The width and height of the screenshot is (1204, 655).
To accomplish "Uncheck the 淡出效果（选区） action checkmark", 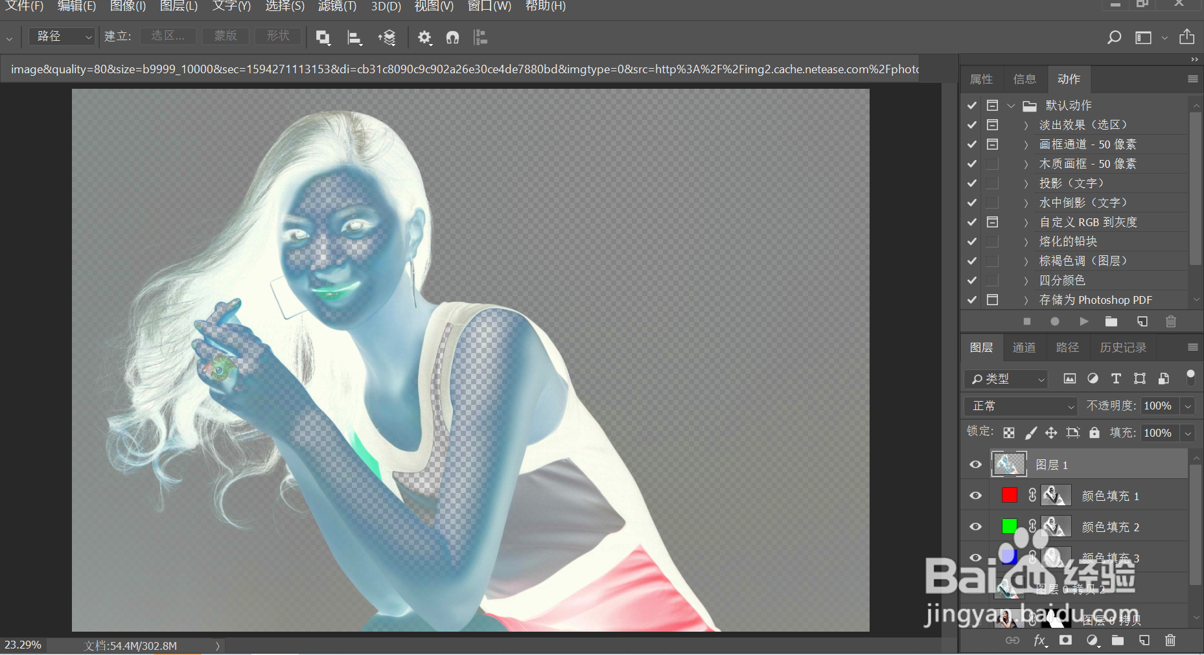I will pos(972,124).
